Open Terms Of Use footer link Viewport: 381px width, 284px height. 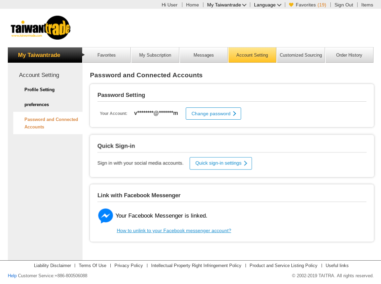tap(93, 266)
